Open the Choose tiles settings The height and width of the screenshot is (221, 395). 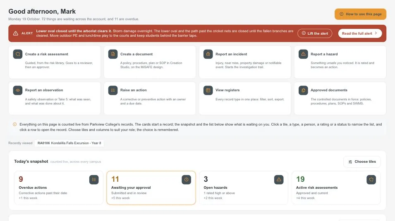pyautogui.click(x=362, y=162)
